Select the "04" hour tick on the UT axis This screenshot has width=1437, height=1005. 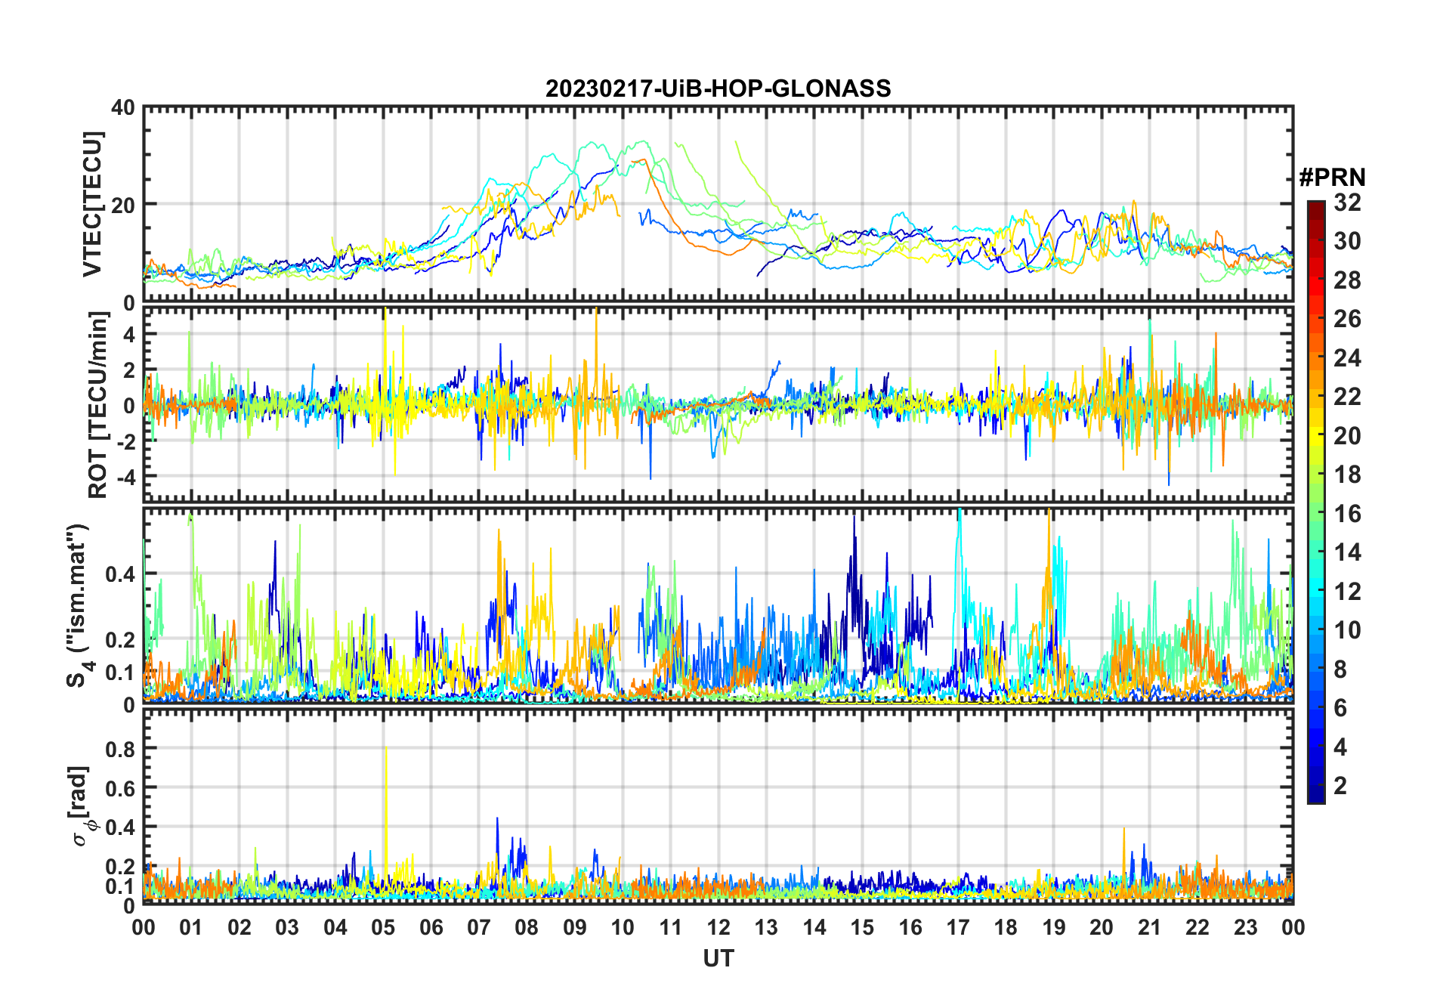[x=335, y=927]
